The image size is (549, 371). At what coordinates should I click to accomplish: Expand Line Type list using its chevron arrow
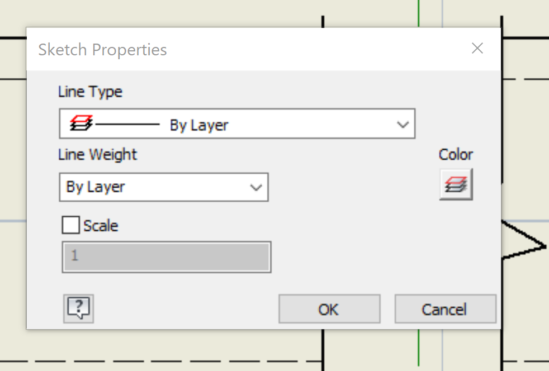click(403, 123)
